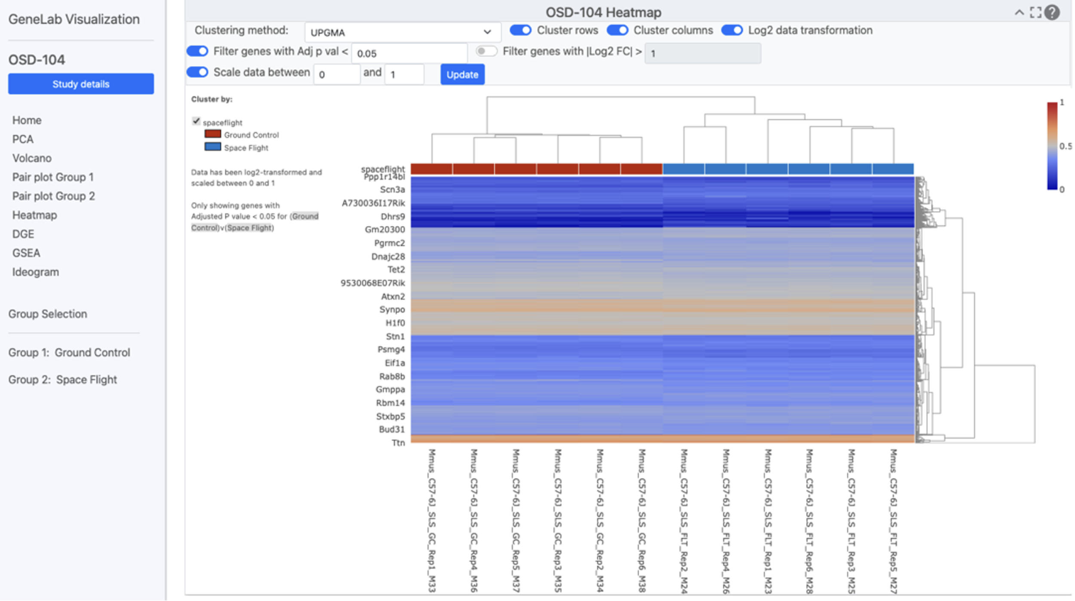1075x601 pixels.
Task: Click the scale minimum value field
Action: click(x=337, y=74)
